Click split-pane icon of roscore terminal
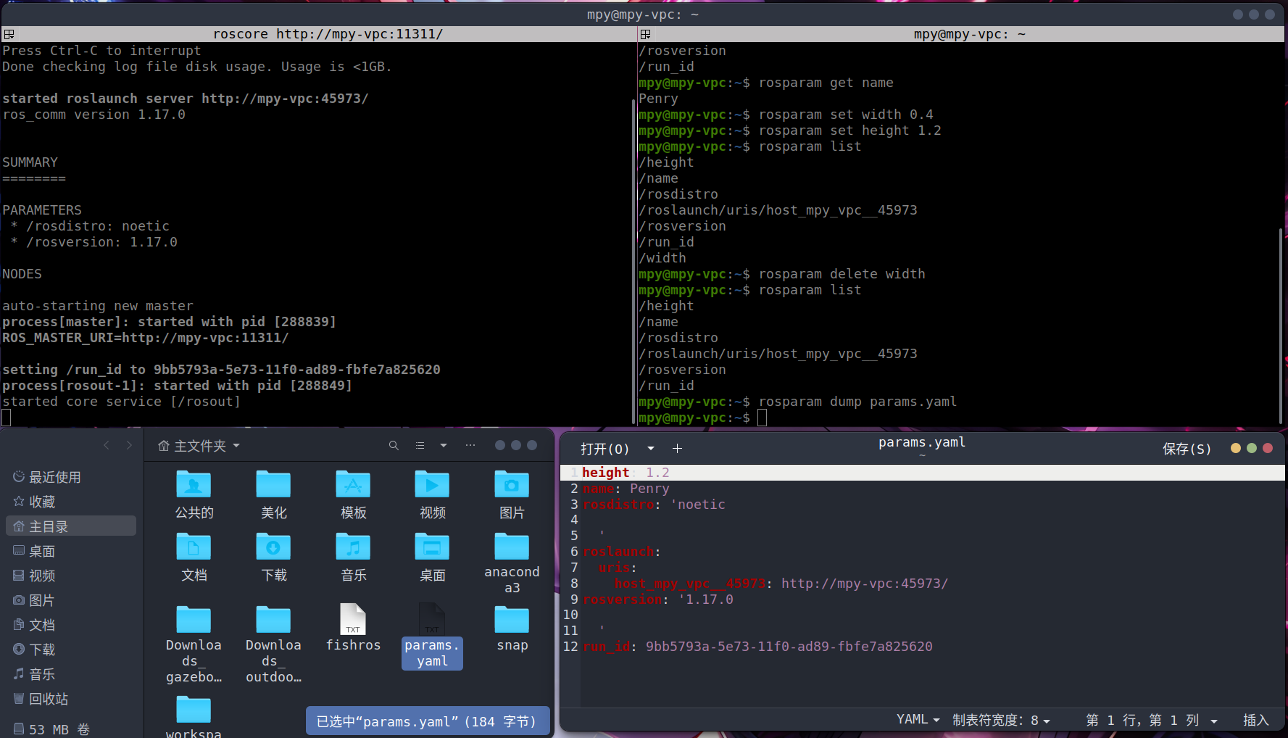1288x738 pixels. pos(9,34)
